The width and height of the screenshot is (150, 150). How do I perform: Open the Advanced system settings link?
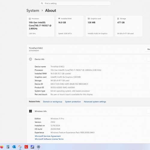pyautogui.click(x=95, y=102)
